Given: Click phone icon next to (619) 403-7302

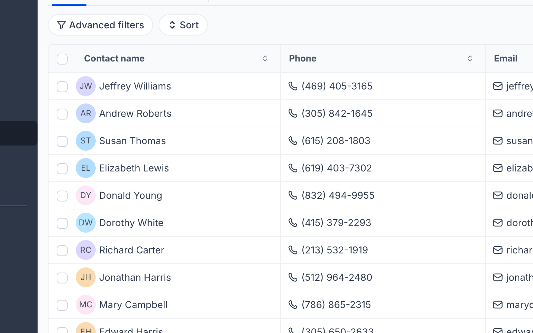Looking at the screenshot, I should (x=293, y=168).
